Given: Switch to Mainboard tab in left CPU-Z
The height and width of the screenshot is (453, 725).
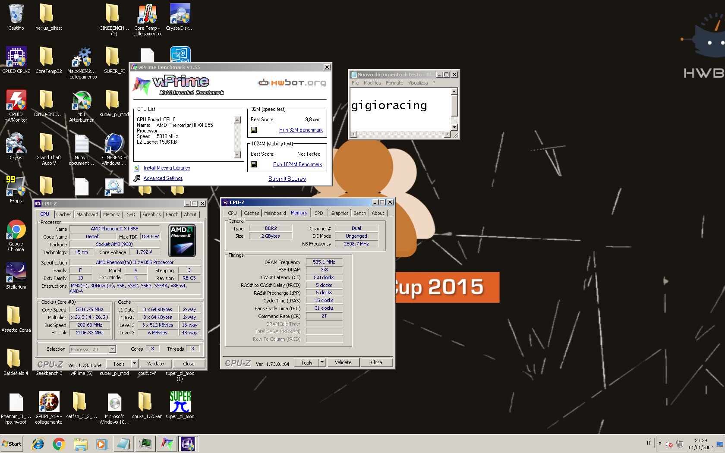Looking at the screenshot, I should click(87, 214).
